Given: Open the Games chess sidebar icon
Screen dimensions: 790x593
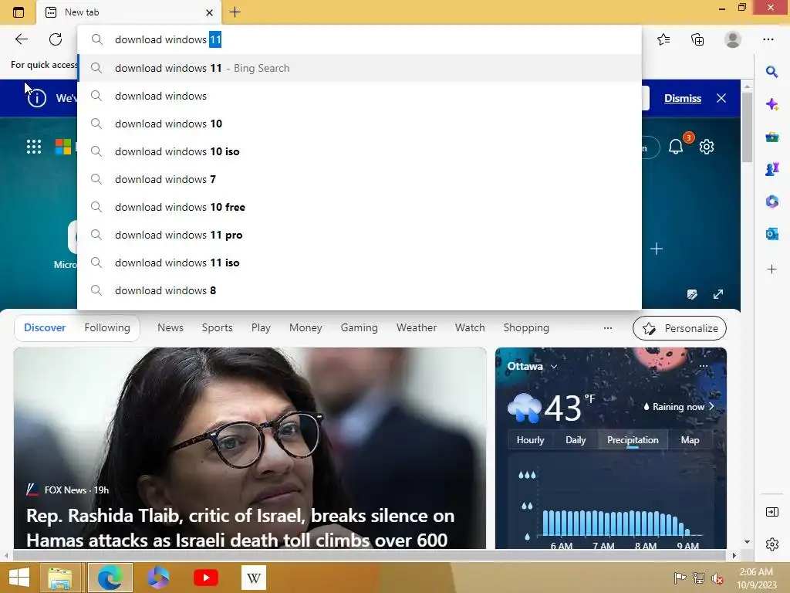Looking at the screenshot, I should [x=771, y=169].
